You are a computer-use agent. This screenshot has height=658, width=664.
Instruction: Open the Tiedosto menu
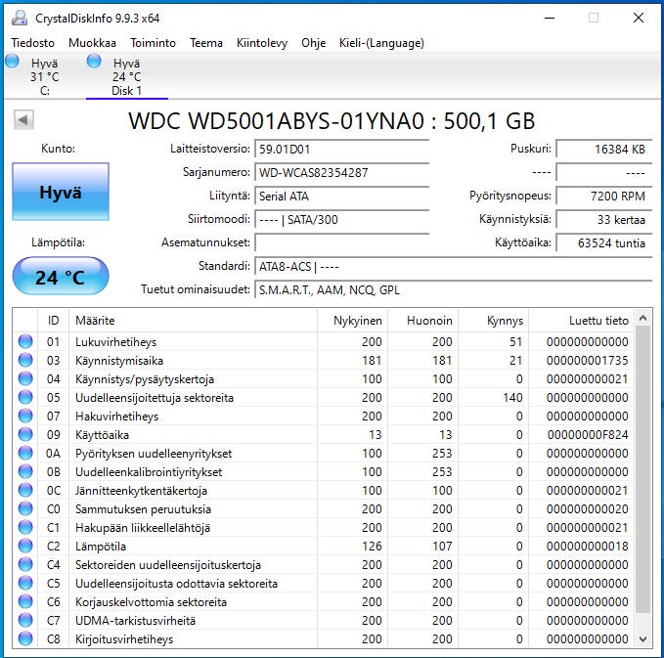point(32,43)
